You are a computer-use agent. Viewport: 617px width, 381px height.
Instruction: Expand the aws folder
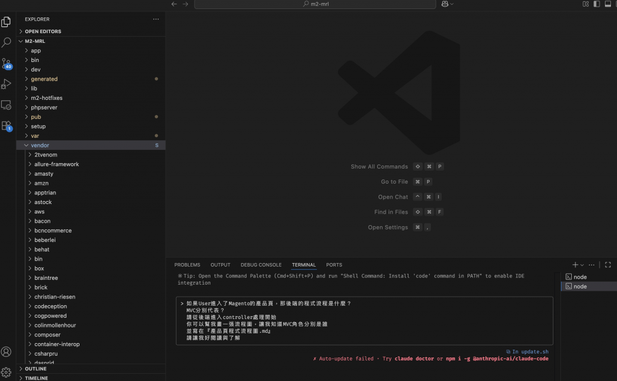tap(91, 211)
